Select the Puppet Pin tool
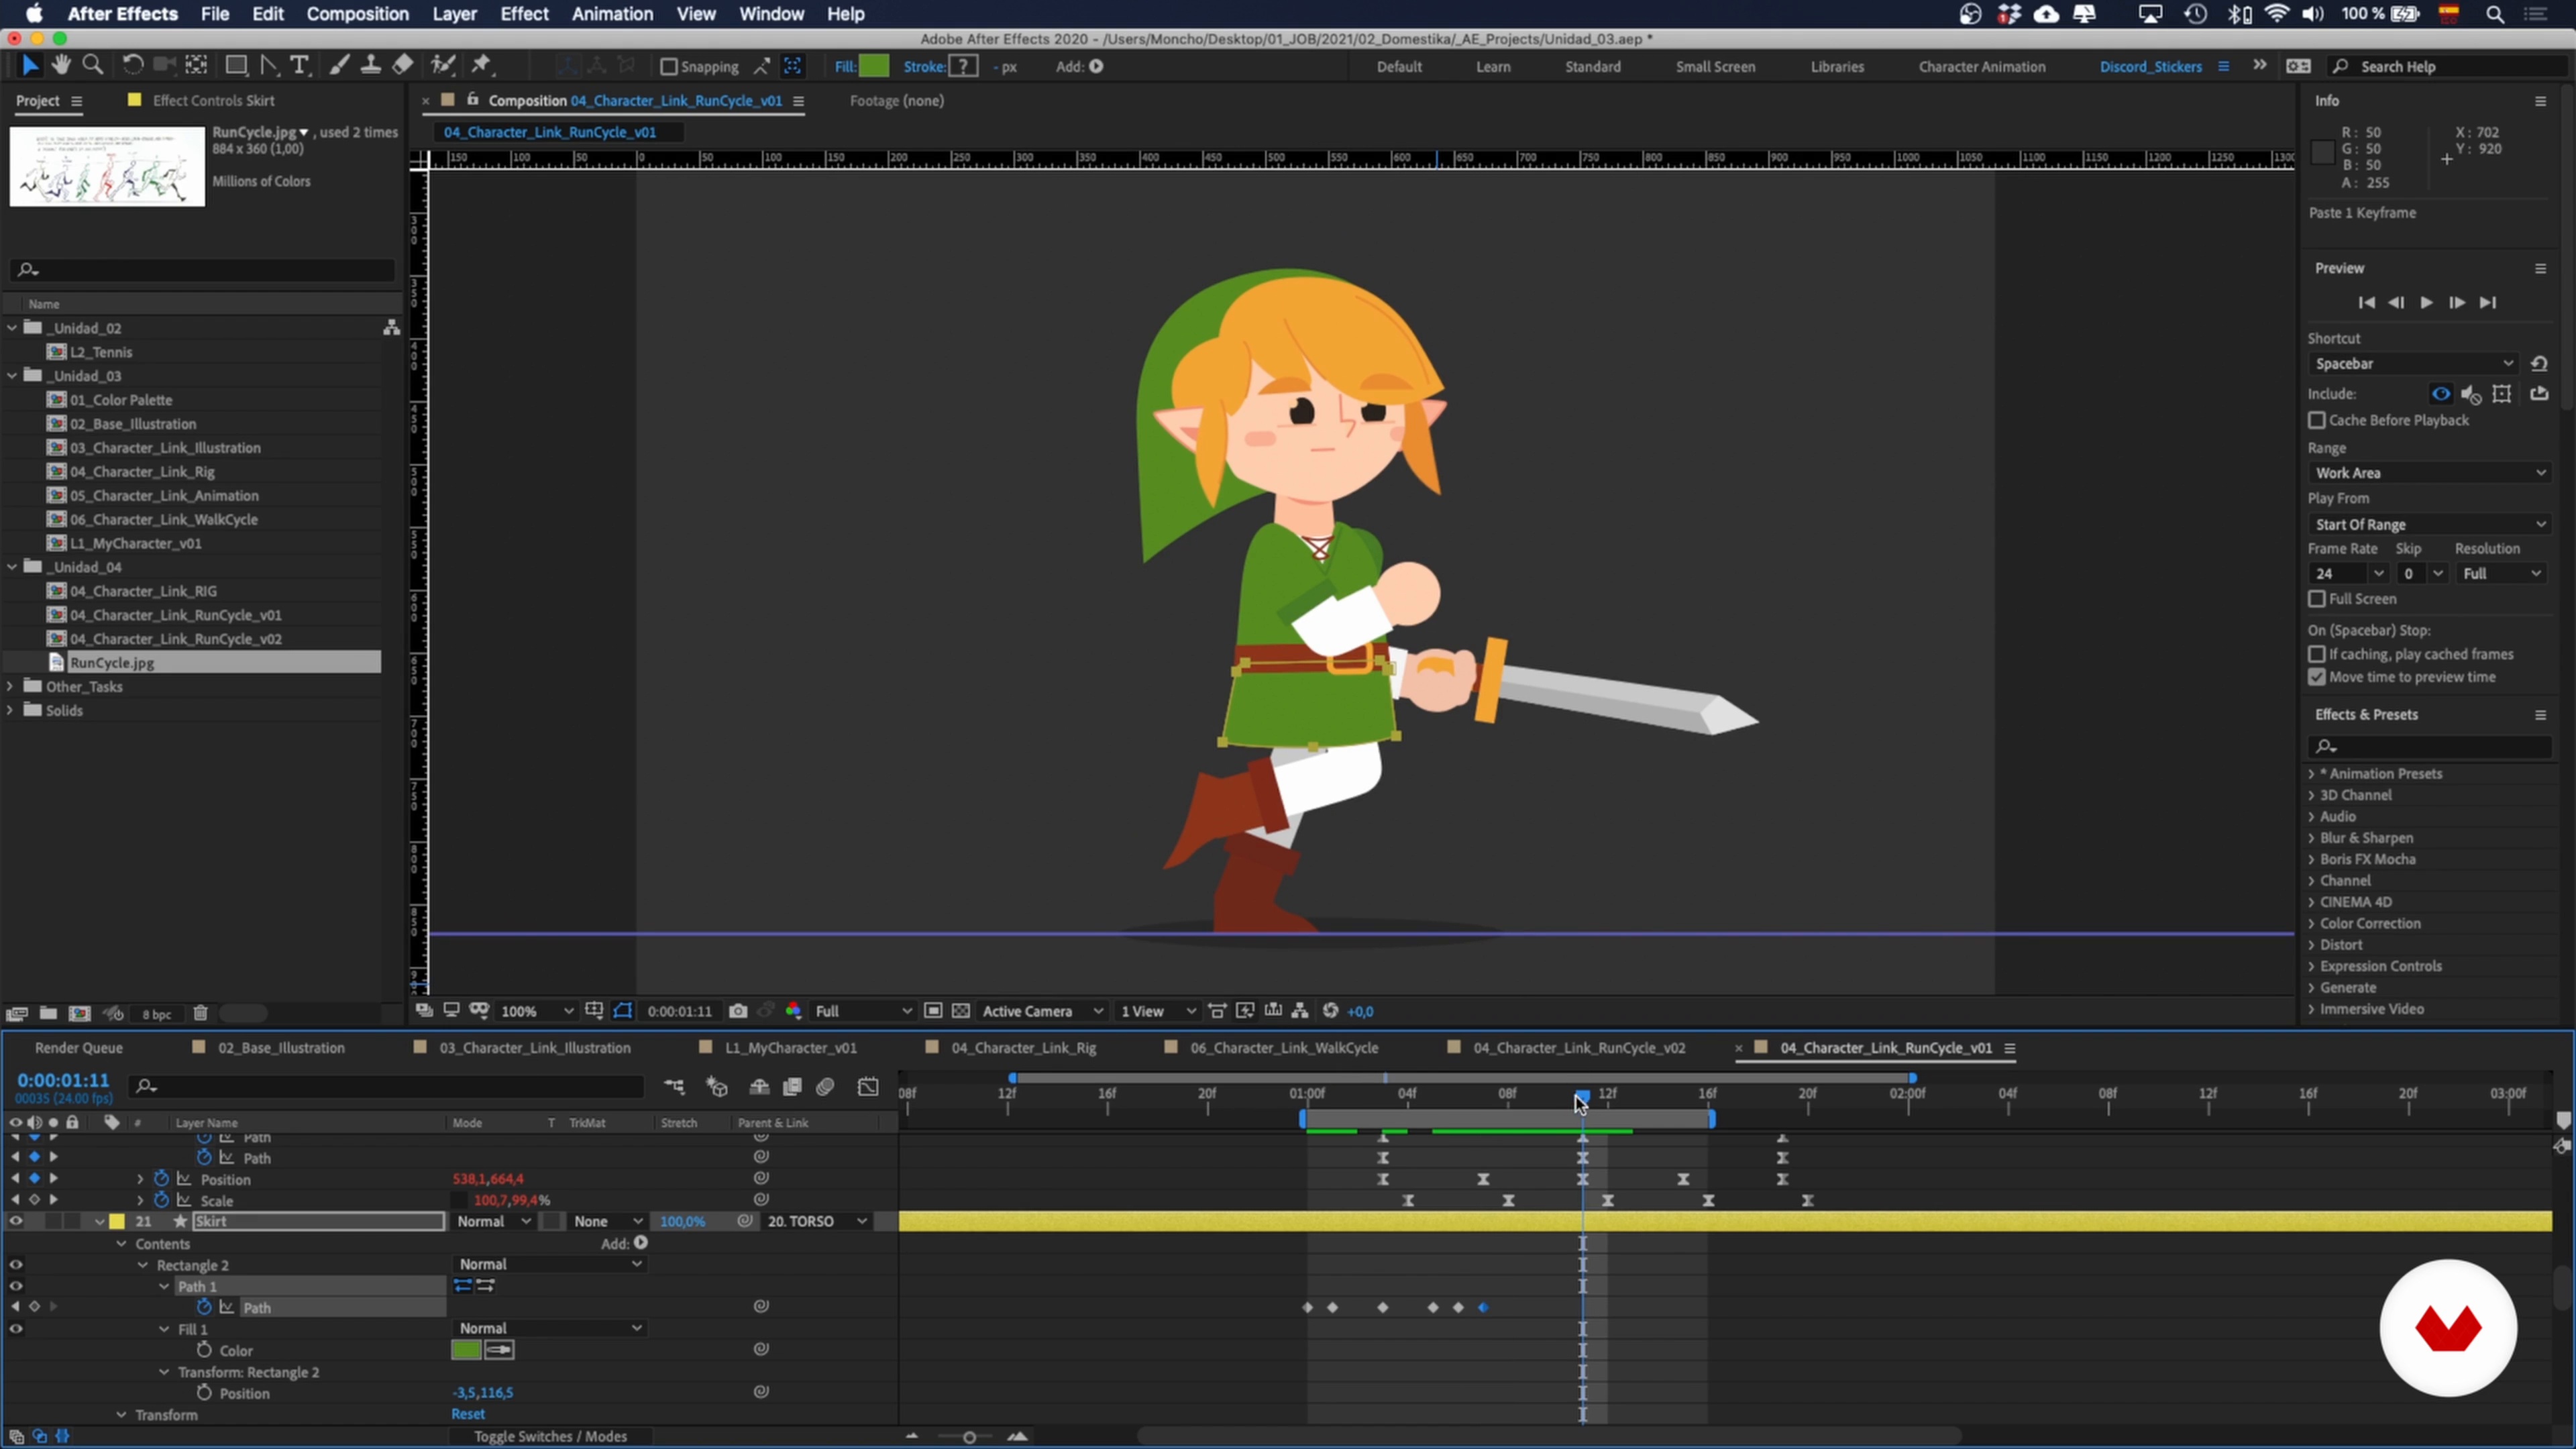 (x=482, y=66)
